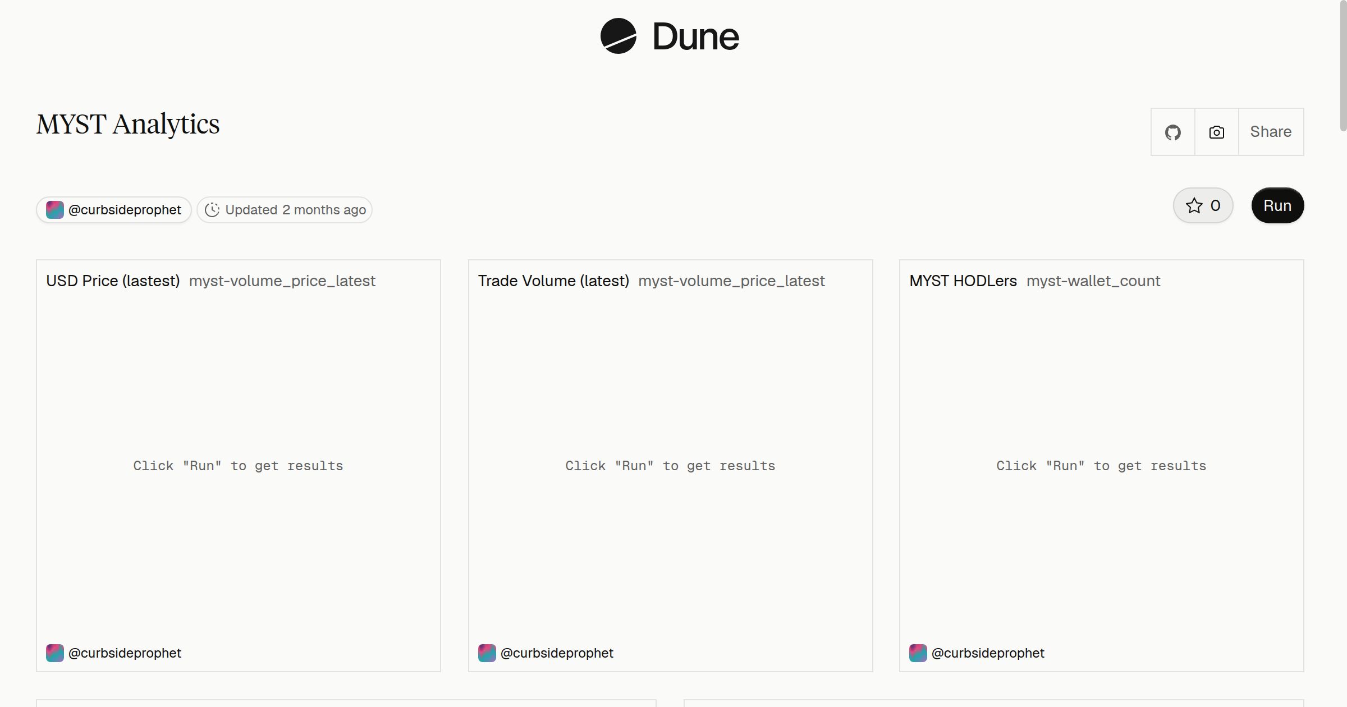Click the page vertical scrollbar thumb
Screen dimensions: 1347x707
coord(1343,66)
